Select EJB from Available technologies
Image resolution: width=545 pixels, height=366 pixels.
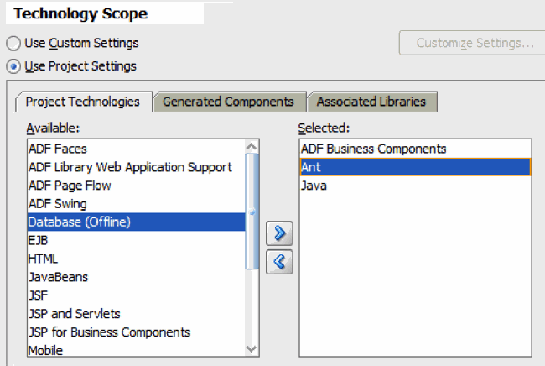tap(39, 241)
